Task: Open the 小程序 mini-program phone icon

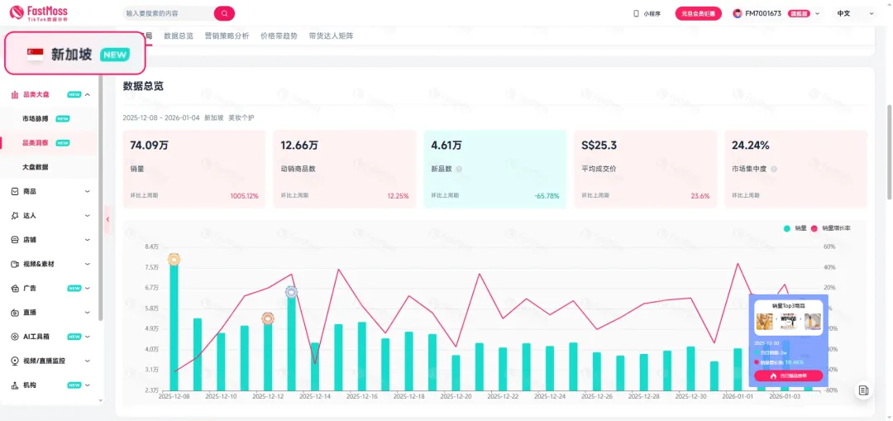Action: pos(636,13)
